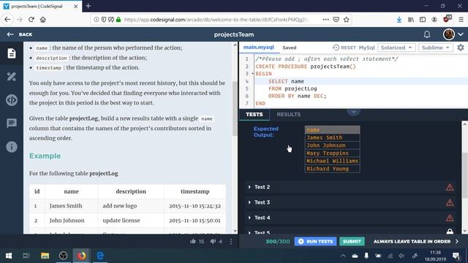Click code line 4 SELECT name
The width and height of the screenshot is (468, 263).
point(286,81)
